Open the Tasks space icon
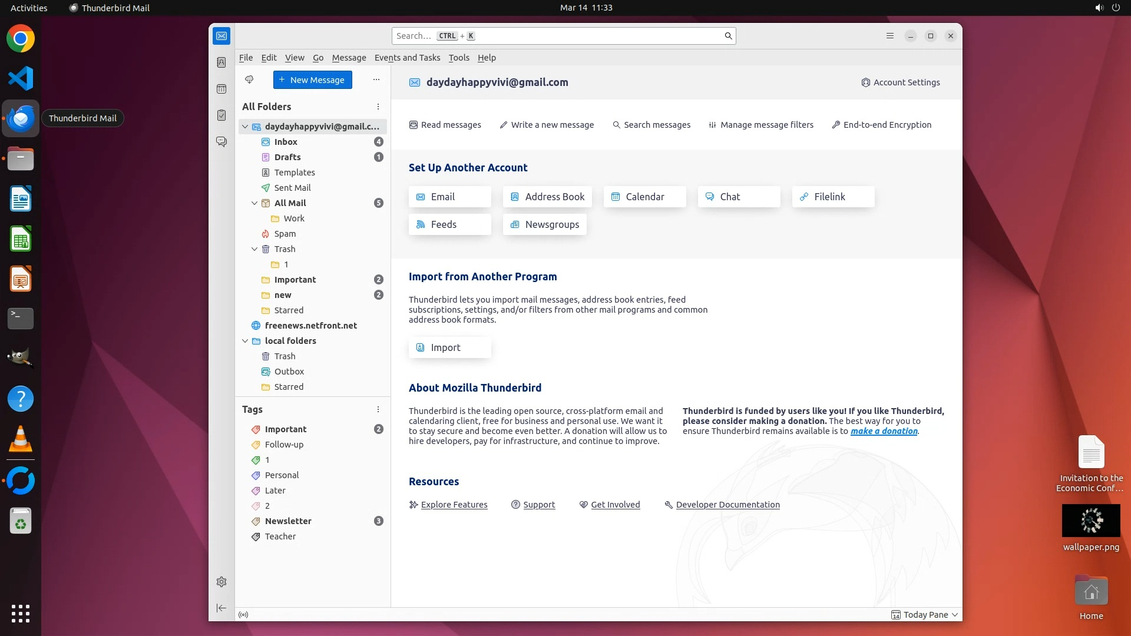The width and height of the screenshot is (1131, 636). [x=221, y=115]
